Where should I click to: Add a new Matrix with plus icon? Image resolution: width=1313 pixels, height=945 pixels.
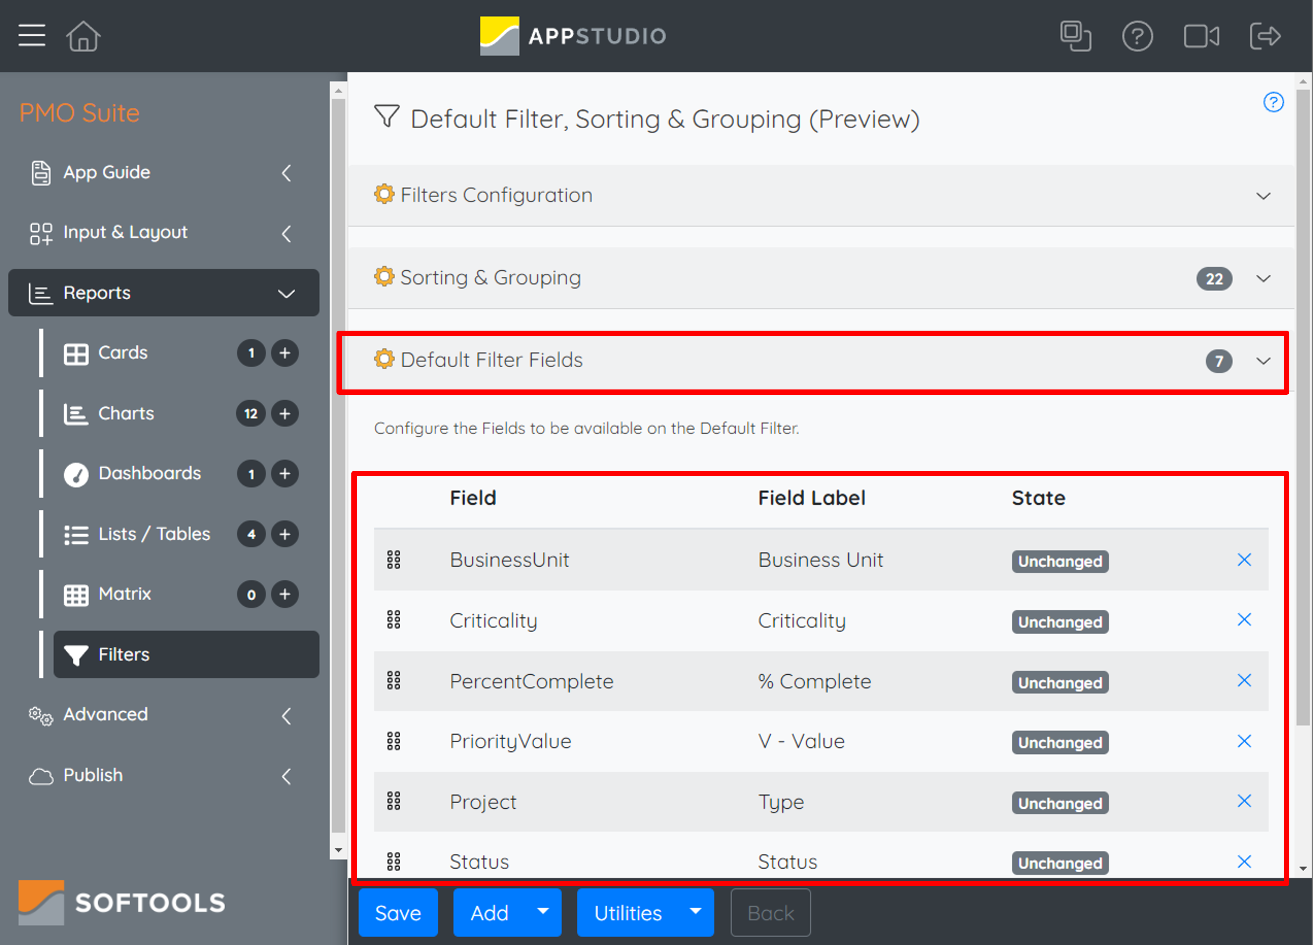285,594
